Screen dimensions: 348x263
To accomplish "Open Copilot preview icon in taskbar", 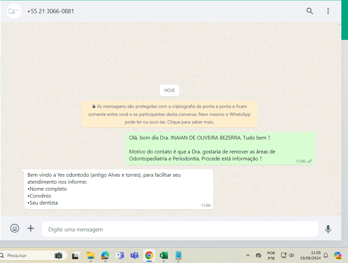I will click(338, 255).
